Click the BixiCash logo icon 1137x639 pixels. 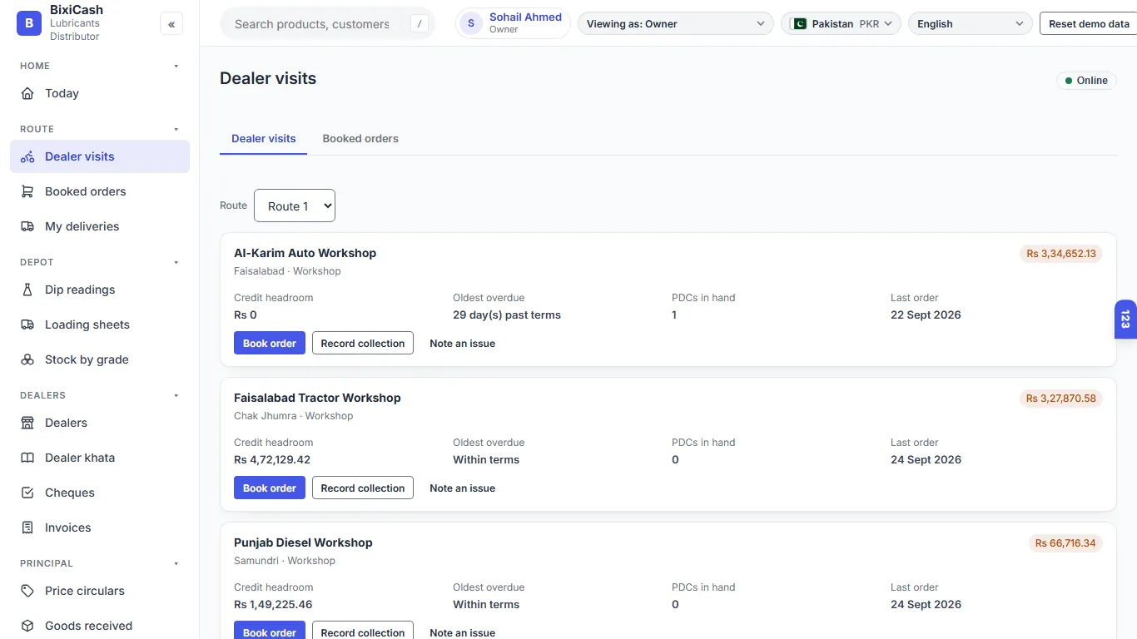tap(29, 23)
